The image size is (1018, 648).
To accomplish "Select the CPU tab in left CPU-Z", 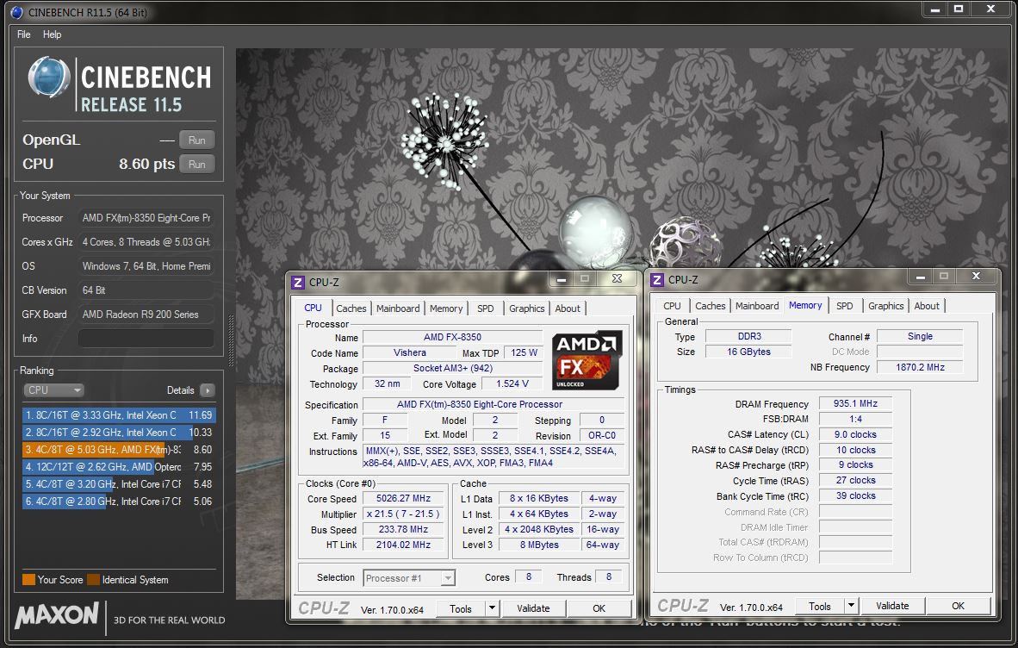I will point(313,308).
